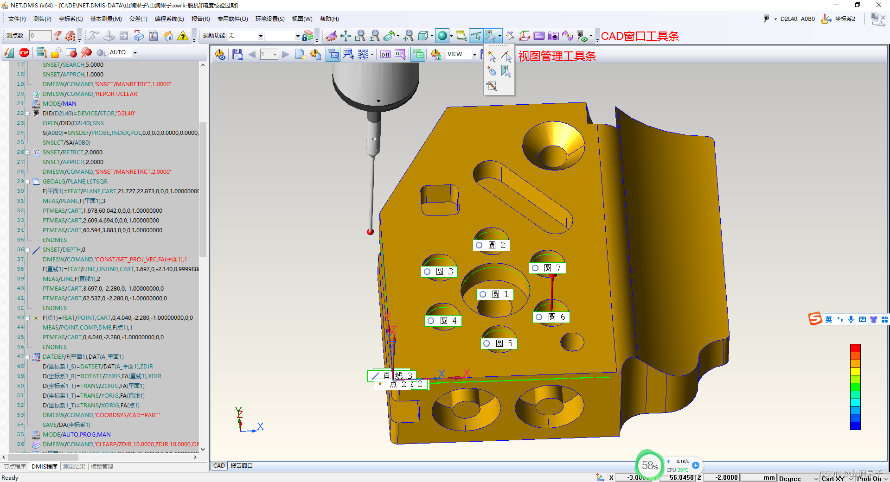The height and width of the screenshot is (482, 890).
Task: Click the XYZ box icon
Action: click(139, 36)
